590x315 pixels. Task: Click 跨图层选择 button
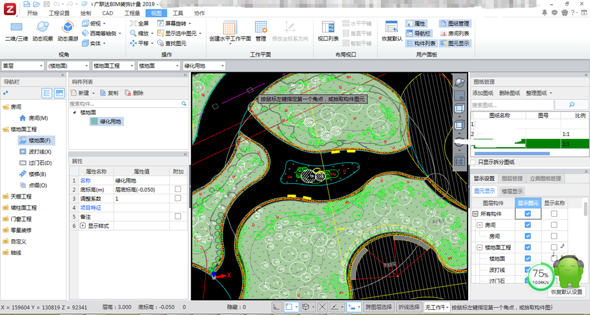click(379, 307)
